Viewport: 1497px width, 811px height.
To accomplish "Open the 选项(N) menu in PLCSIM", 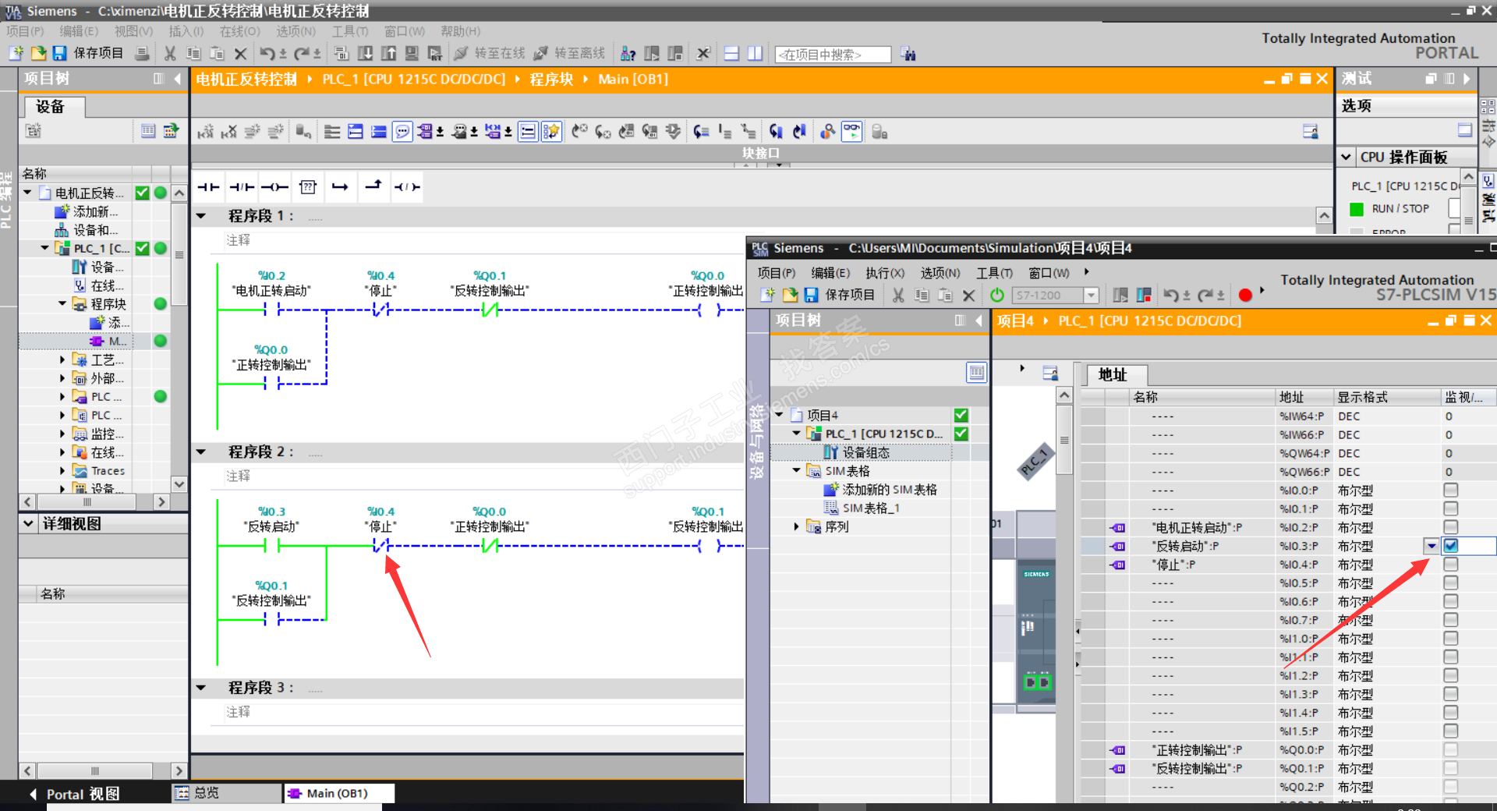I will [940, 273].
